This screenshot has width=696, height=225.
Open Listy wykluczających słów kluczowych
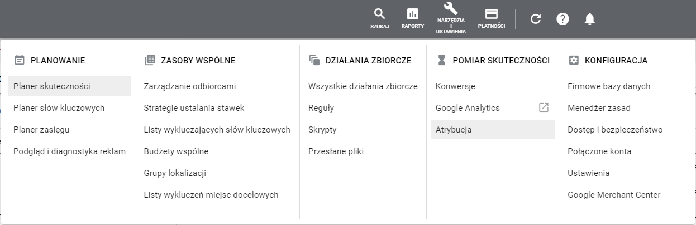click(x=217, y=130)
